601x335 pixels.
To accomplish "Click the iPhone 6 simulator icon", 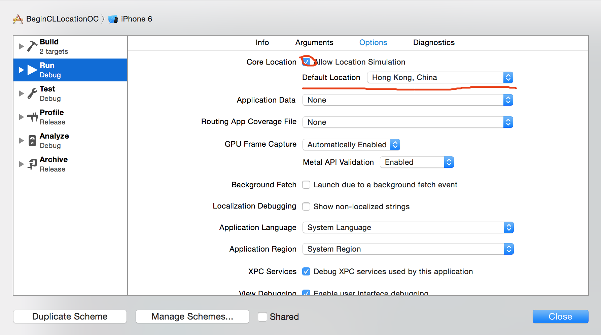I will 113,19.
